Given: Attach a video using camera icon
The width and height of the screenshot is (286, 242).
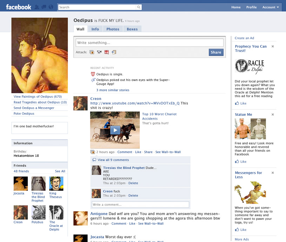Looking at the screenshot, I should [99, 52].
